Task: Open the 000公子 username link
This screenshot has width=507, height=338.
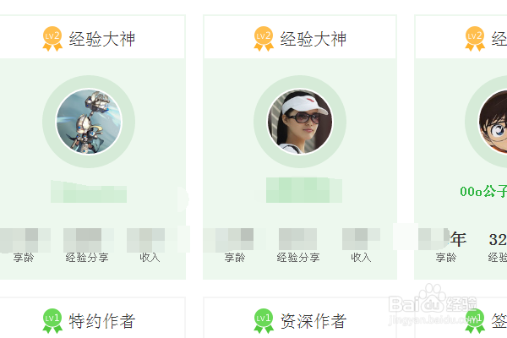Action: click(x=483, y=191)
